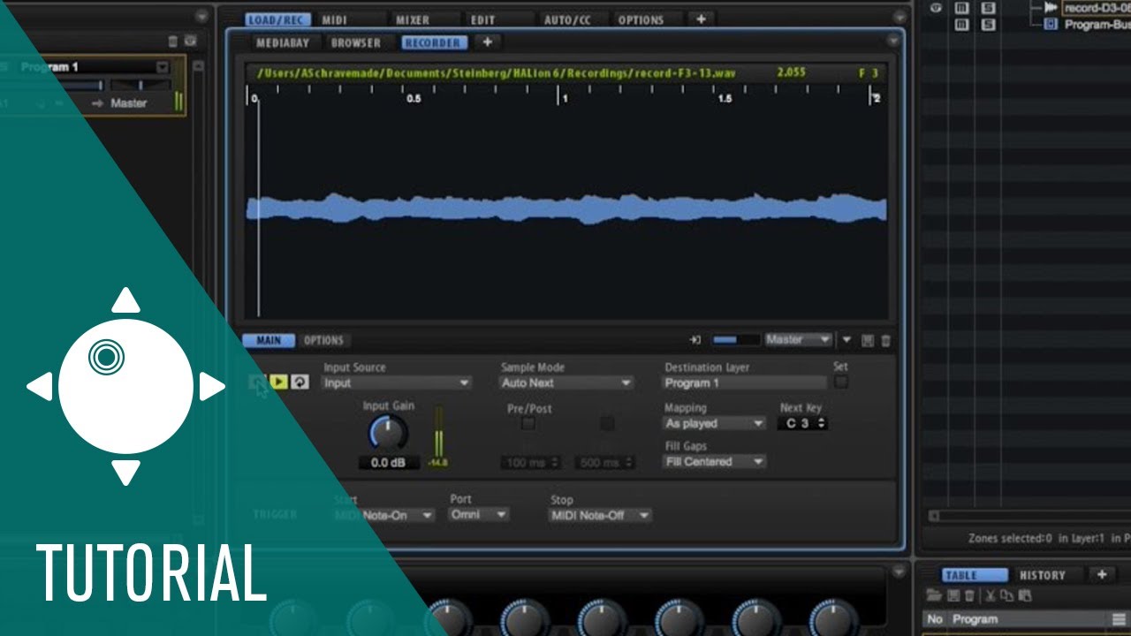Click the save icon in Table toolbar

[x=953, y=596]
